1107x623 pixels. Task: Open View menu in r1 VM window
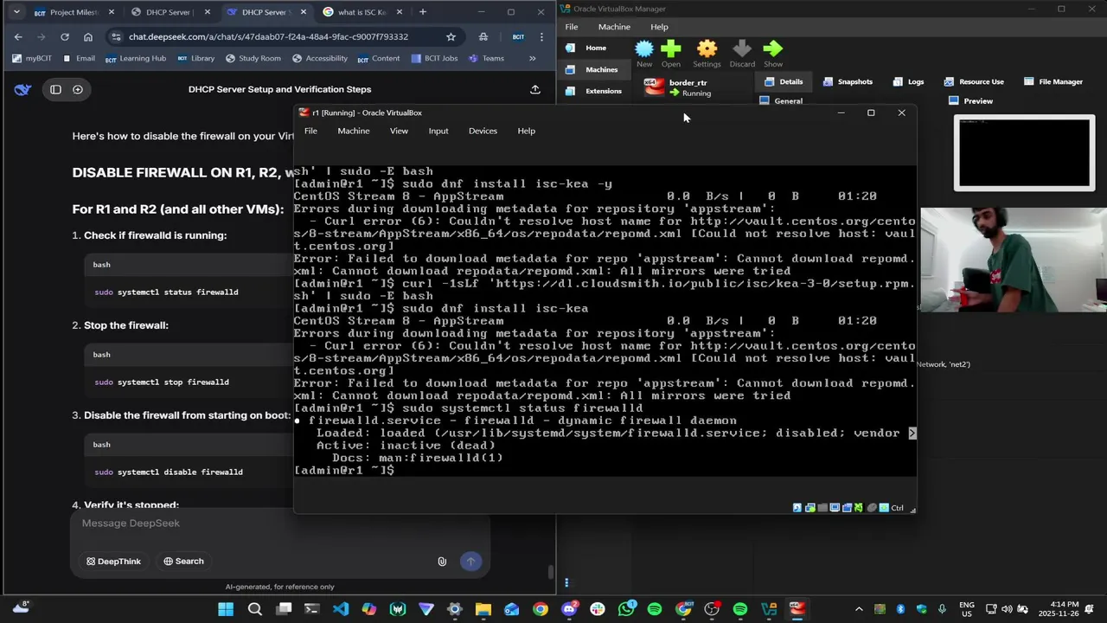399,131
